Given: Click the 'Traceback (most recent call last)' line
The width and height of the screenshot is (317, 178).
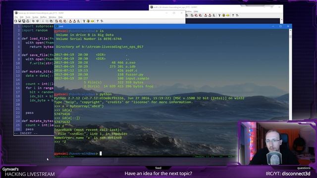Looking at the screenshot, I should pyautogui.click(x=88, y=130).
